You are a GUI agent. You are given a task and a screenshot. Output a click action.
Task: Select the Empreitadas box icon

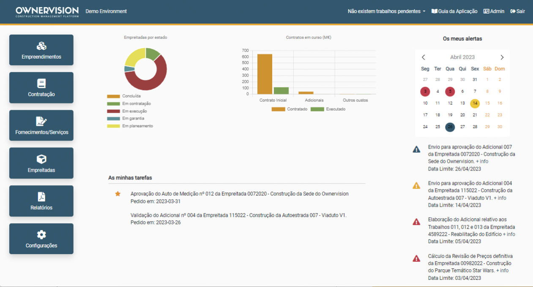41,159
